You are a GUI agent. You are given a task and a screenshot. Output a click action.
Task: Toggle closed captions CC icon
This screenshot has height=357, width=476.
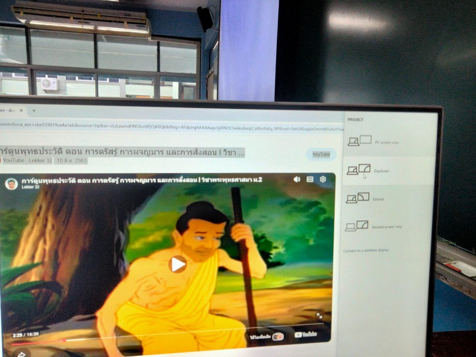tap(310, 179)
